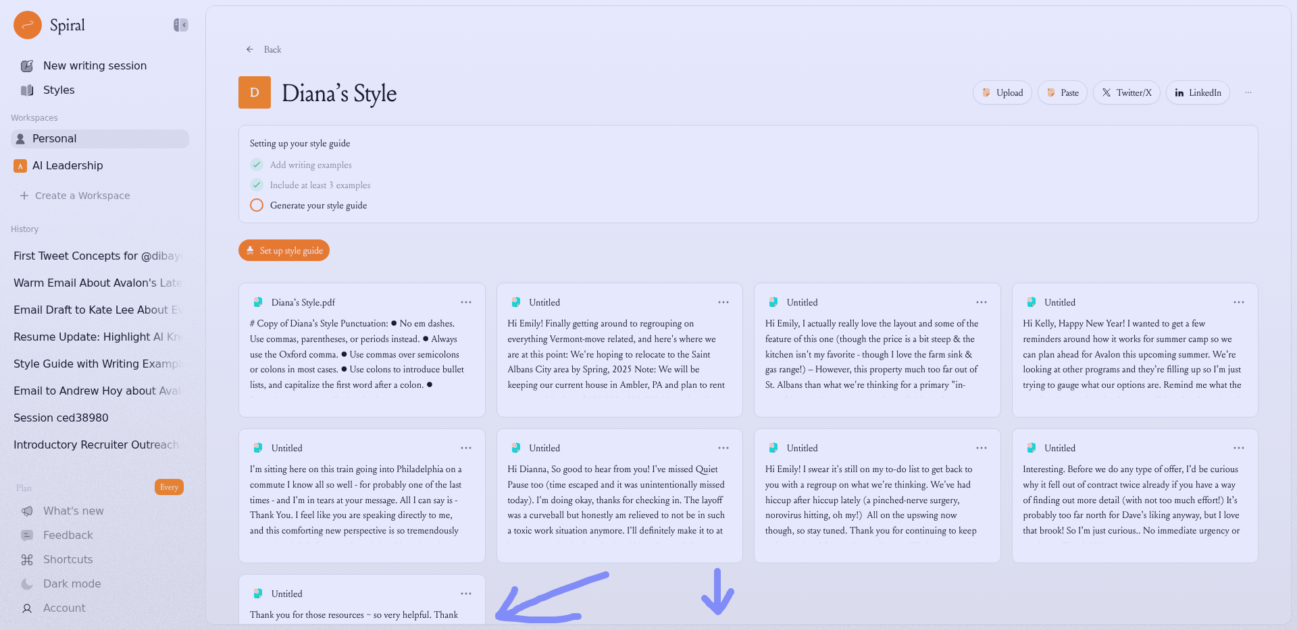The image size is (1297, 630).
Task: Open options menu on Hi Kelly example card
Action: click(1239, 302)
